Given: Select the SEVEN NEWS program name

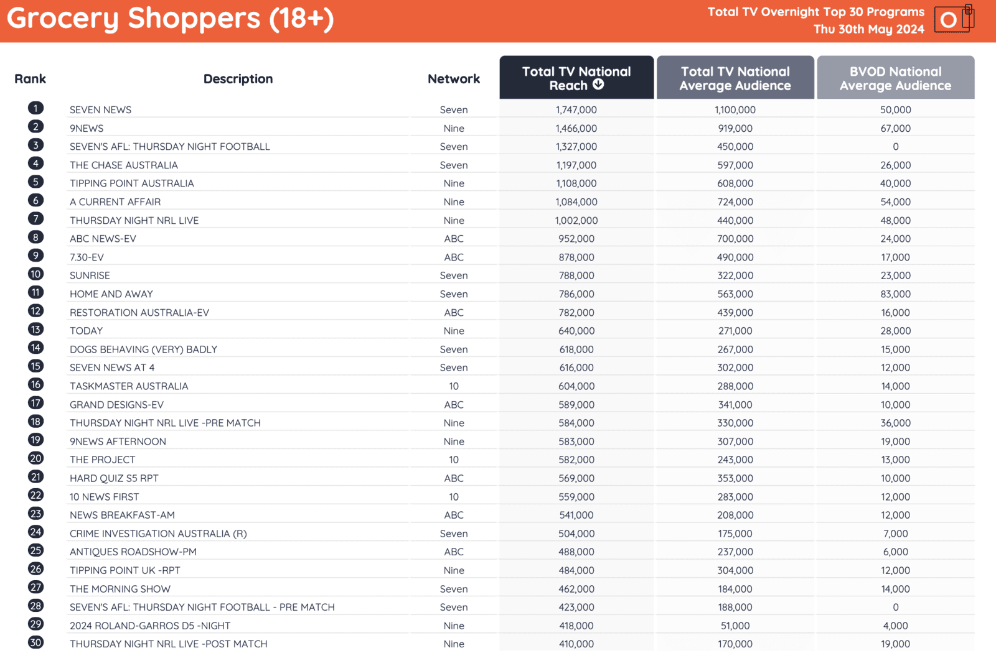Looking at the screenshot, I should [101, 110].
